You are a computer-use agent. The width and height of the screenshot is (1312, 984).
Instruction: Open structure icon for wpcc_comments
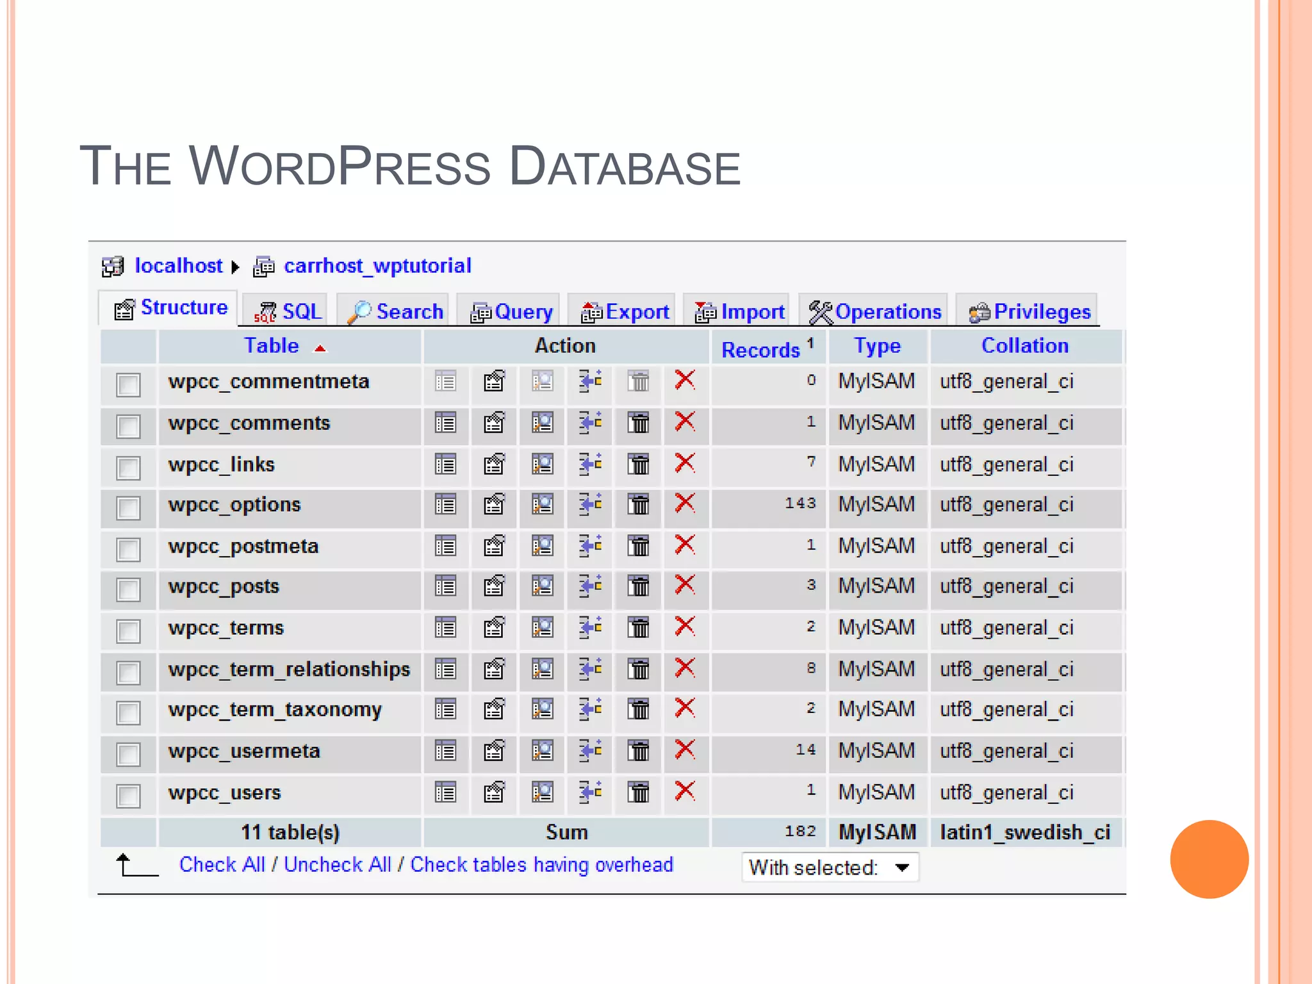click(494, 423)
